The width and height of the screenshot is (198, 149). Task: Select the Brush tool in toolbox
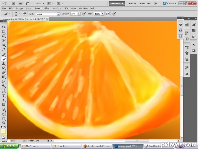[4, 59]
